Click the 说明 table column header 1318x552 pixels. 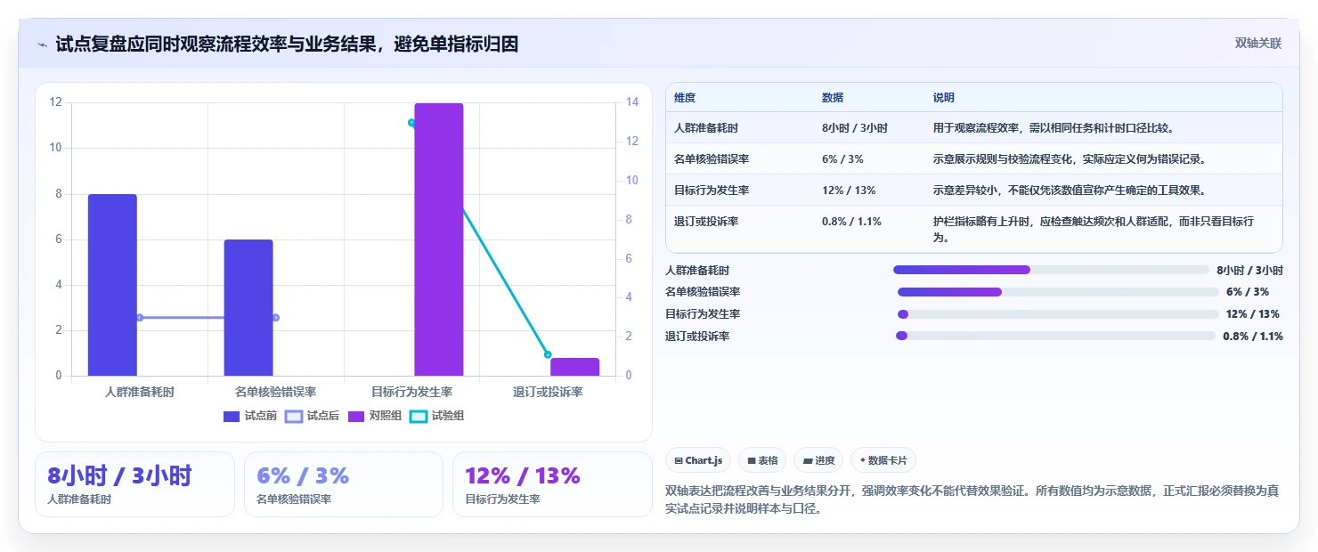(x=944, y=98)
